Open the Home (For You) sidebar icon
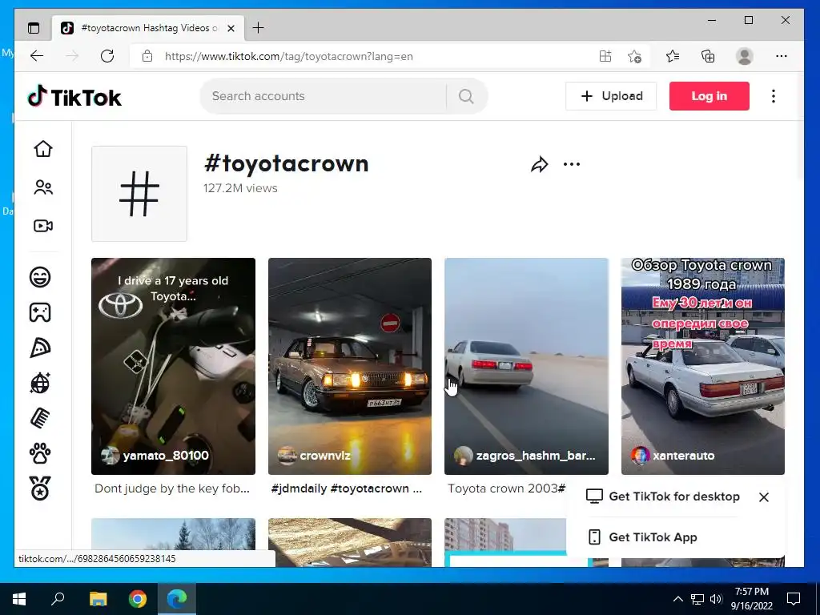This screenshot has height=615, width=820. coord(43,148)
